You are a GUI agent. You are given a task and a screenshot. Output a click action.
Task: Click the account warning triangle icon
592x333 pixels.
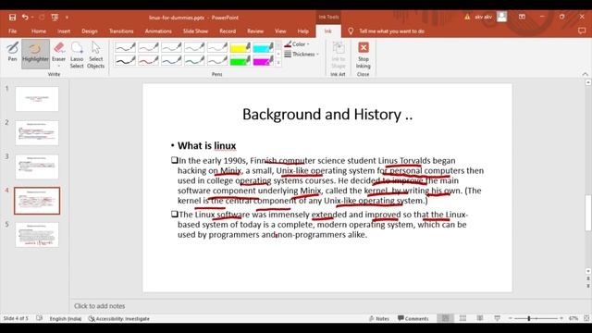point(467,17)
